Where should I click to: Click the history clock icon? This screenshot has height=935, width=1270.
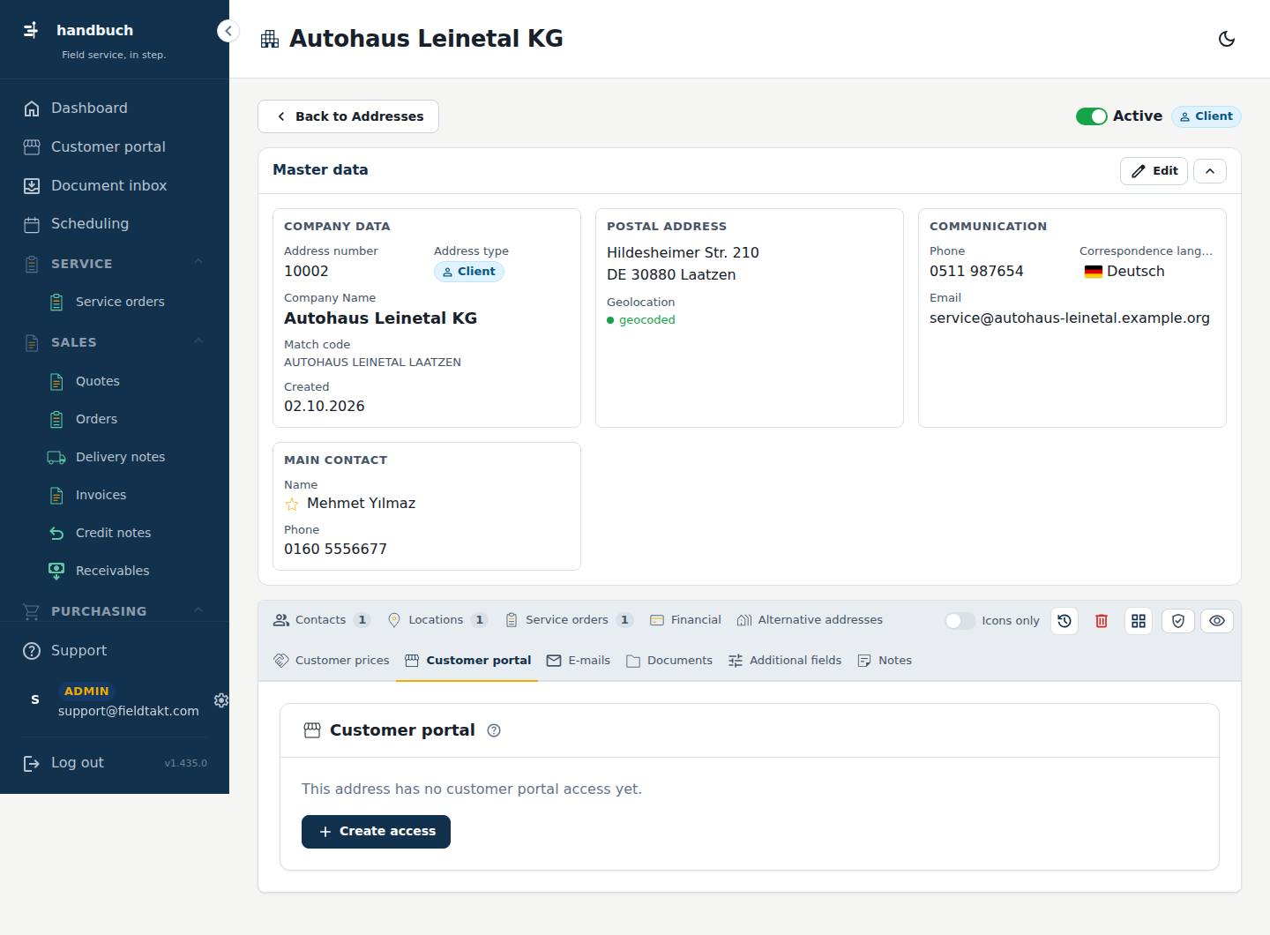pyautogui.click(x=1065, y=621)
